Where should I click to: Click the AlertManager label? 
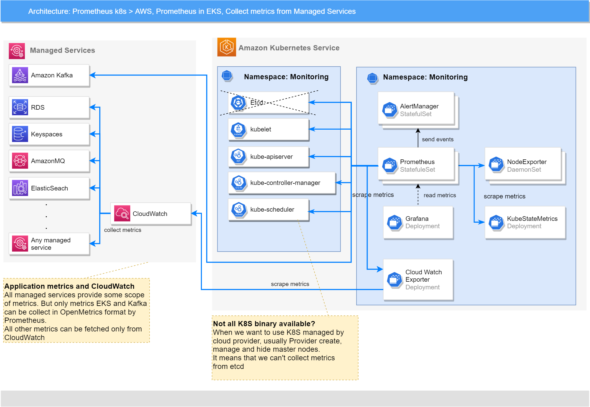tap(419, 106)
